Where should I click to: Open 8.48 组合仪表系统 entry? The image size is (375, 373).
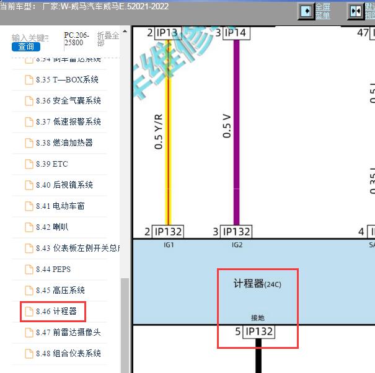pos(68,353)
